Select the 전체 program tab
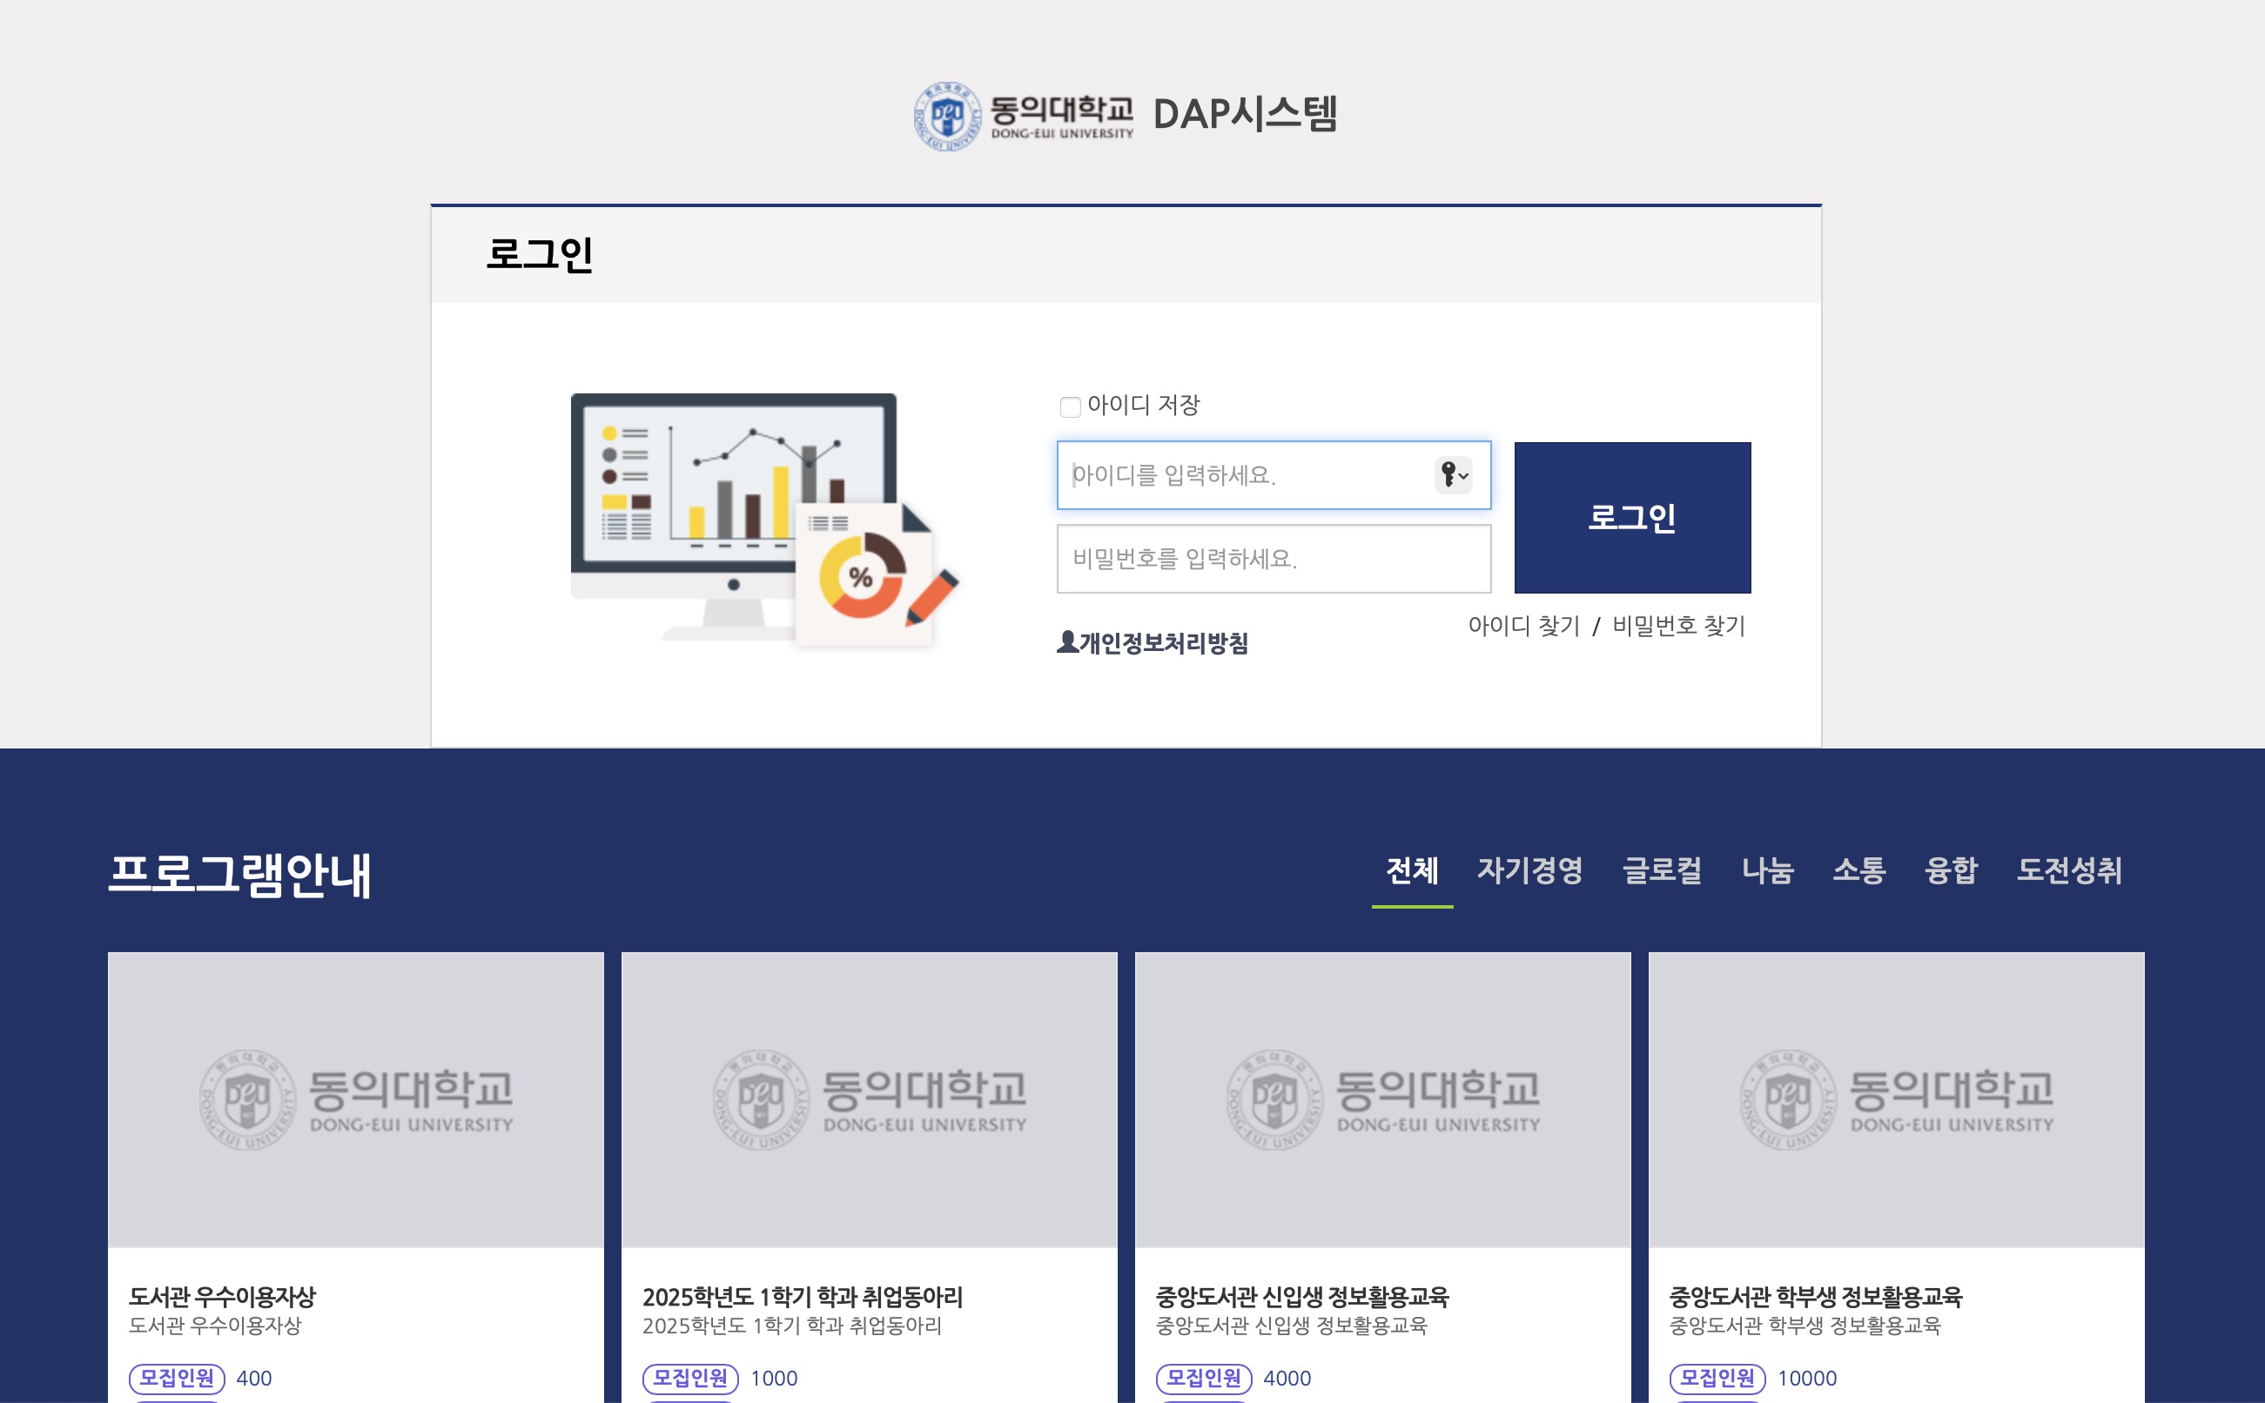This screenshot has width=2265, height=1403. click(x=1411, y=870)
